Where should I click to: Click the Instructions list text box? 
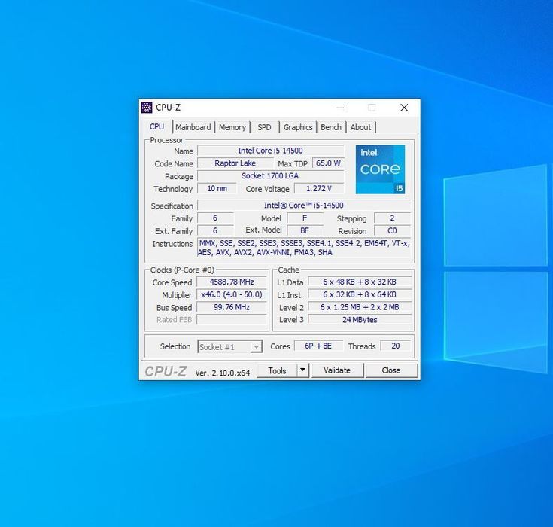[304, 248]
